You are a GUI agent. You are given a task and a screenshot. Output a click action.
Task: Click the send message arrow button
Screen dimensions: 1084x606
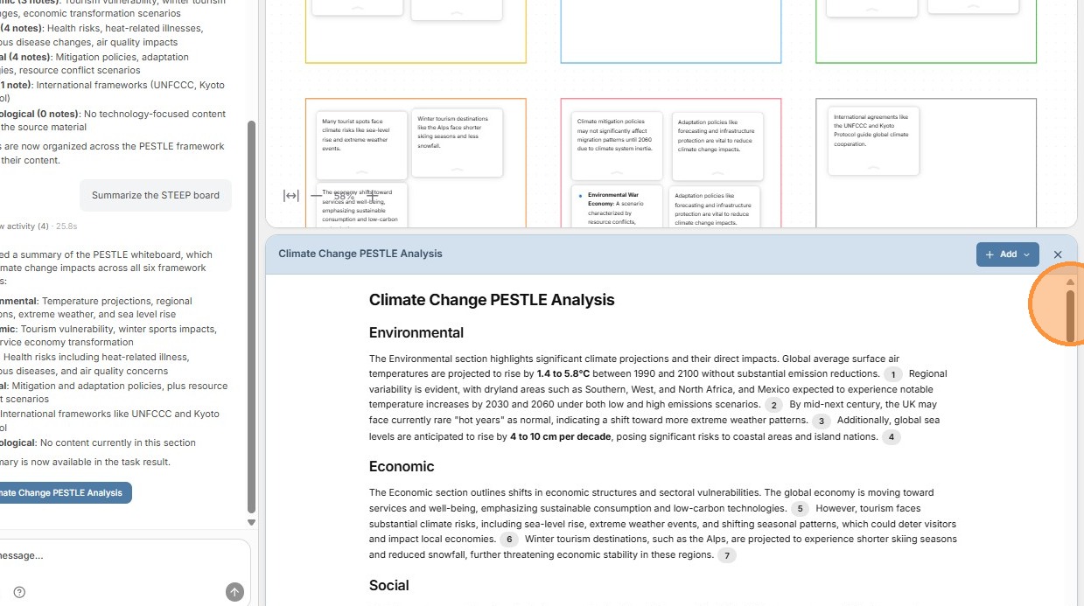click(234, 592)
